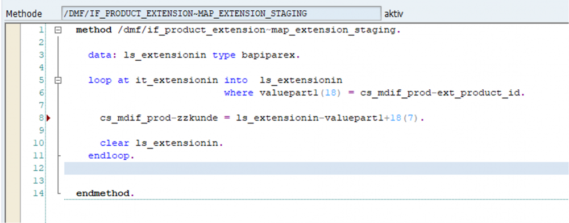This screenshot has height=223, width=569.
Task: Click 'clear' keyword on line 10
Action: tap(115, 143)
